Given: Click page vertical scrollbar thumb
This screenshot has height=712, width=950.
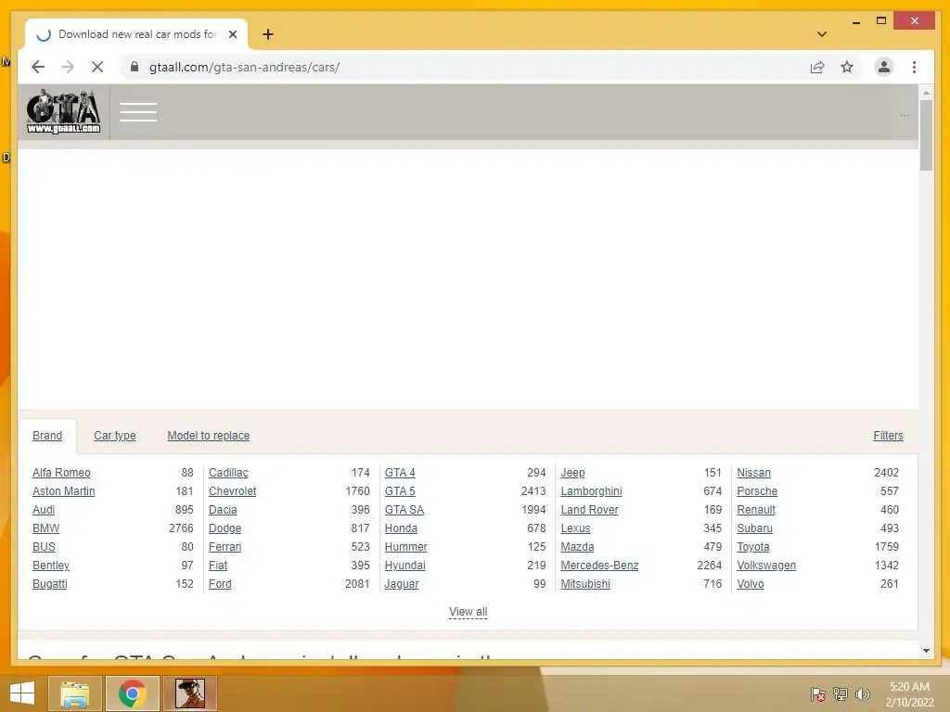Looking at the screenshot, I should [926, 135].
